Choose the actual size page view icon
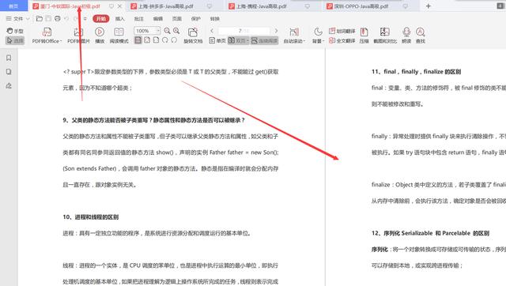Image resolution: width=506 pixels, height=286 pixels. [138, 40]
